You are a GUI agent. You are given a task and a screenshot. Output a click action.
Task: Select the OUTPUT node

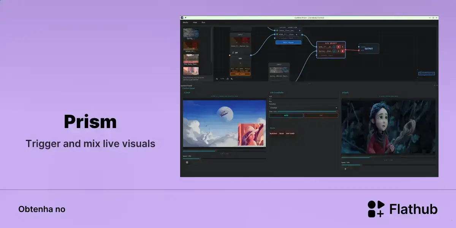tap(369, 49)
